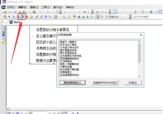The width and height of the screenshot is (163, 114).
Task: Click the tab scroll left arrow
Action: click(3, 22)
